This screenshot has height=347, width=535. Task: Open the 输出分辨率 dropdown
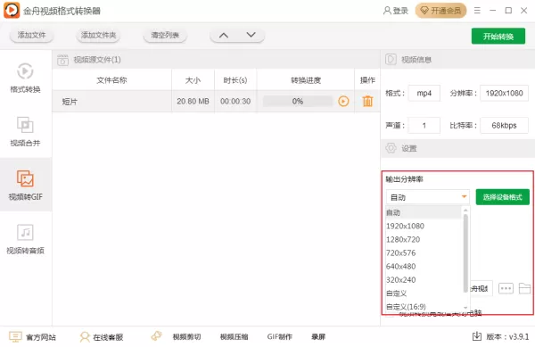click(428, 197)
